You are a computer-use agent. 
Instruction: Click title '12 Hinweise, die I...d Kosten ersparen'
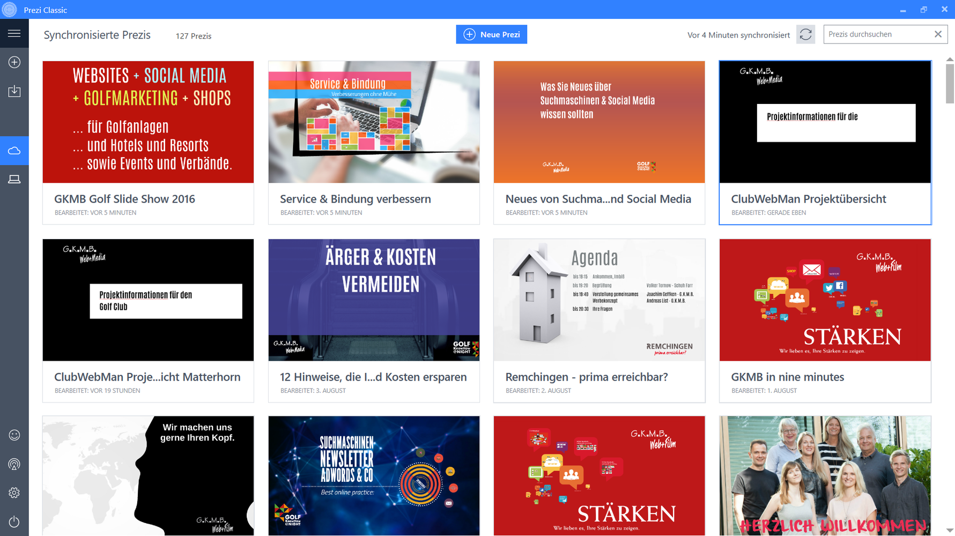click(x=373, y=377)
